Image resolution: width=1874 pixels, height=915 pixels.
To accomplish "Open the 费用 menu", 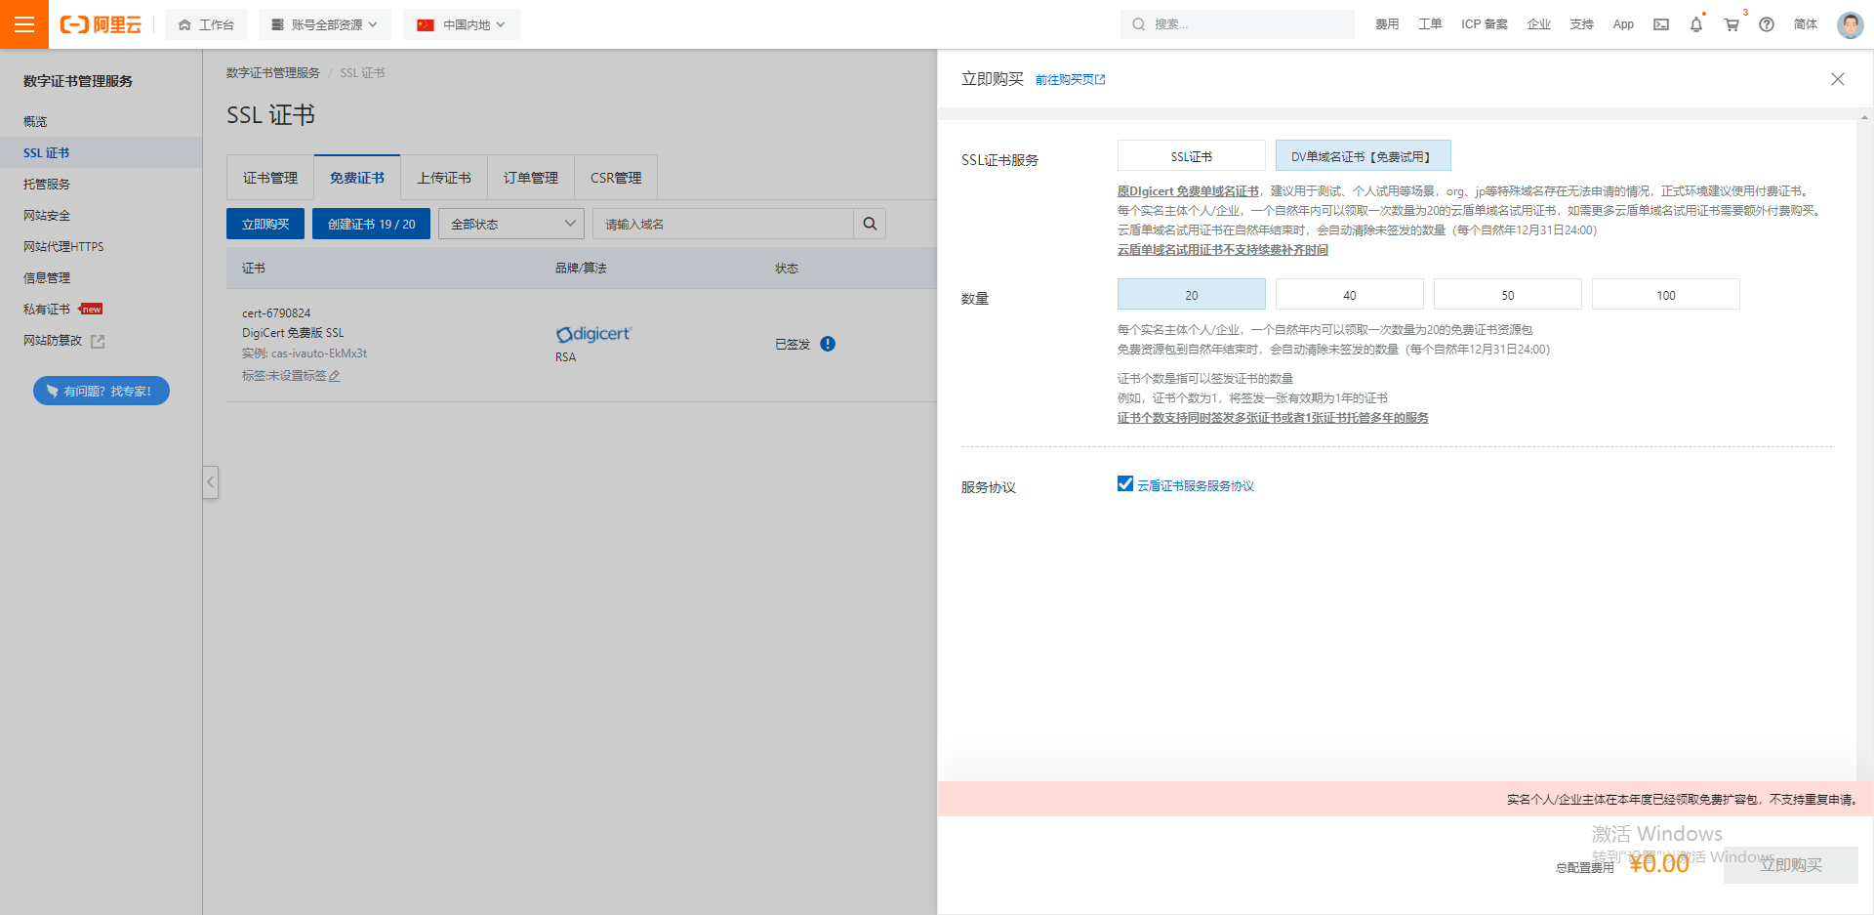I will click(1387, 24).
